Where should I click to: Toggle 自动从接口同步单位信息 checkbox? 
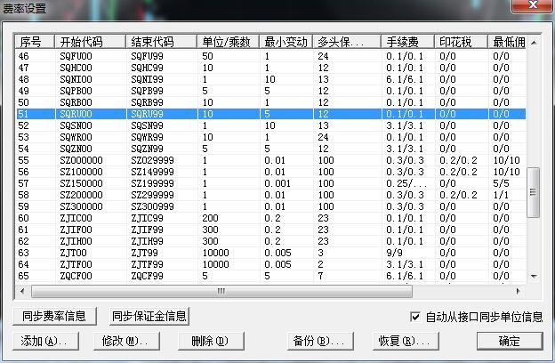pyautogui.click(x=415, y=316)
